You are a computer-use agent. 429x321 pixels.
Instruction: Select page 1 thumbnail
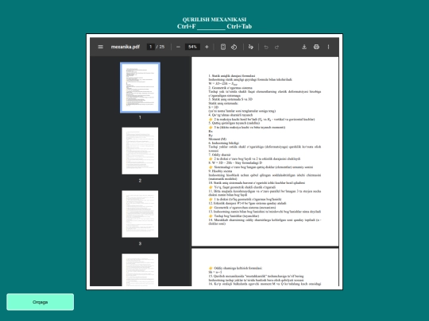[x=140, y=87]
